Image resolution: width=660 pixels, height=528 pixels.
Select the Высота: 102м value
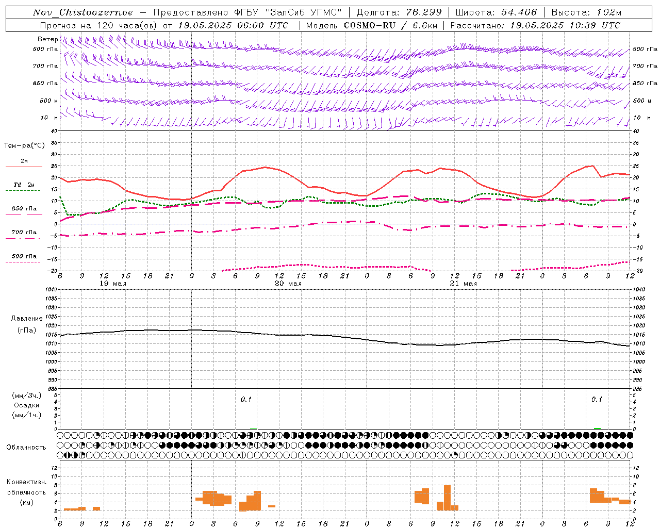tap(586, 12)
